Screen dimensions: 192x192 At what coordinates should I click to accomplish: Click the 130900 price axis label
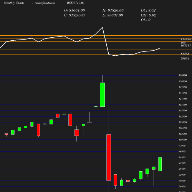coord(183,81)
